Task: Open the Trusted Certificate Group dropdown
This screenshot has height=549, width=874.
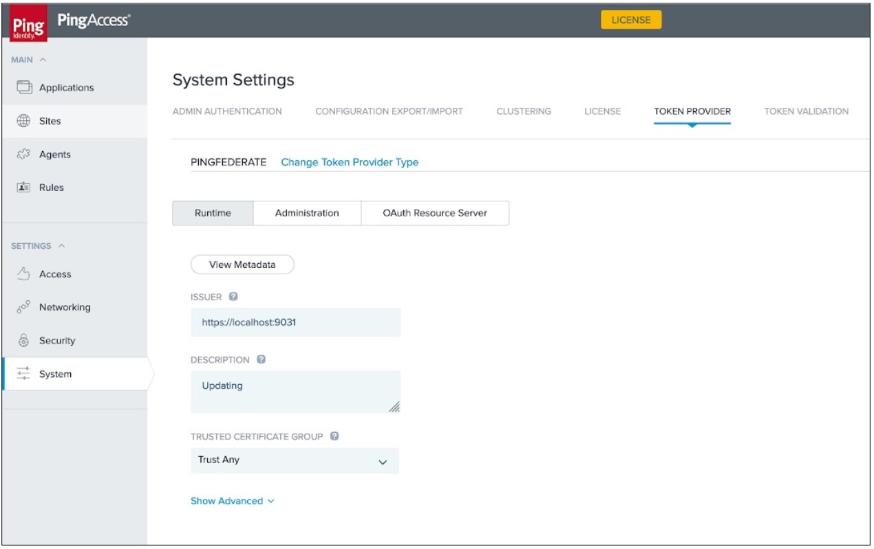Action: coord(295,460)
